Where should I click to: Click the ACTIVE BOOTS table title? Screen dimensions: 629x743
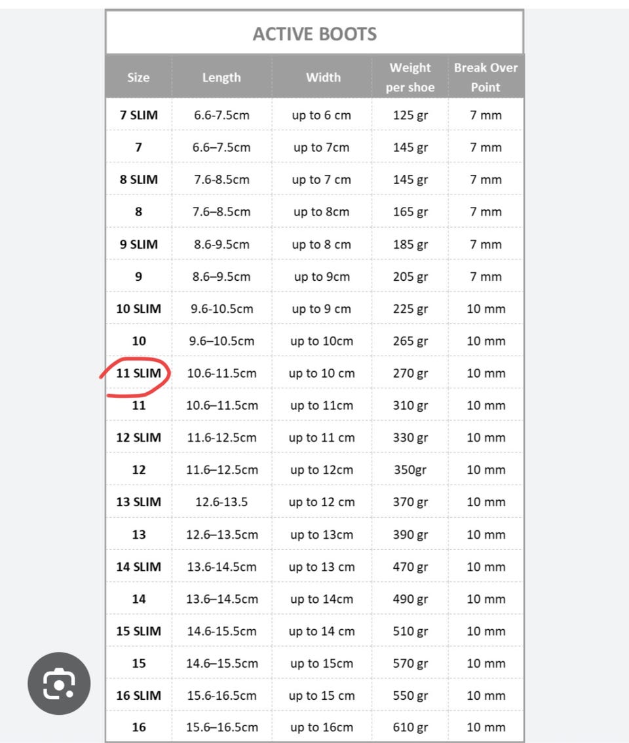(314, 34)
